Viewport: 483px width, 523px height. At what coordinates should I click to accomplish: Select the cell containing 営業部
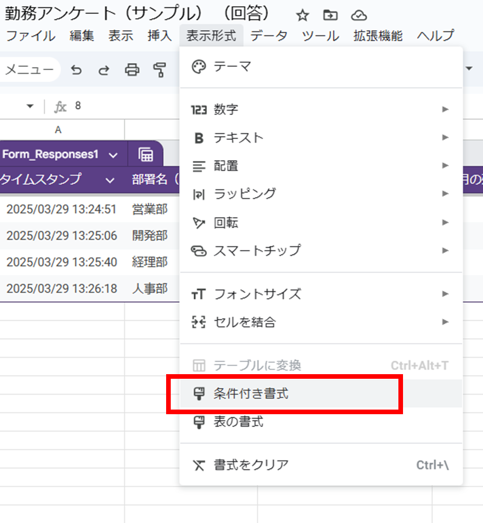click(150, 209)
